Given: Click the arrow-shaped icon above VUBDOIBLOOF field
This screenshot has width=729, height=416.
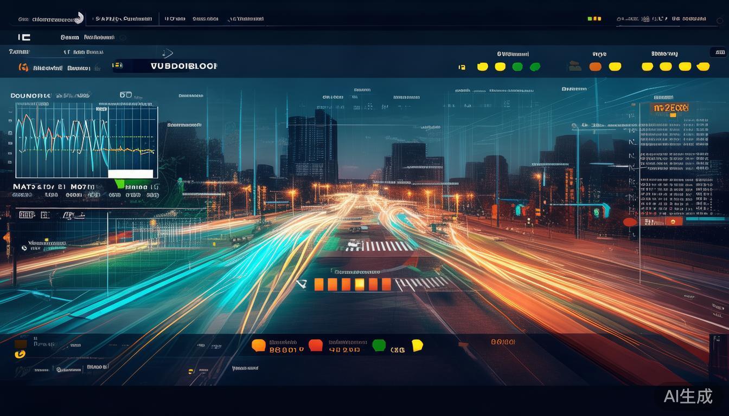Looking at the screenshot, I should (168, 53).
